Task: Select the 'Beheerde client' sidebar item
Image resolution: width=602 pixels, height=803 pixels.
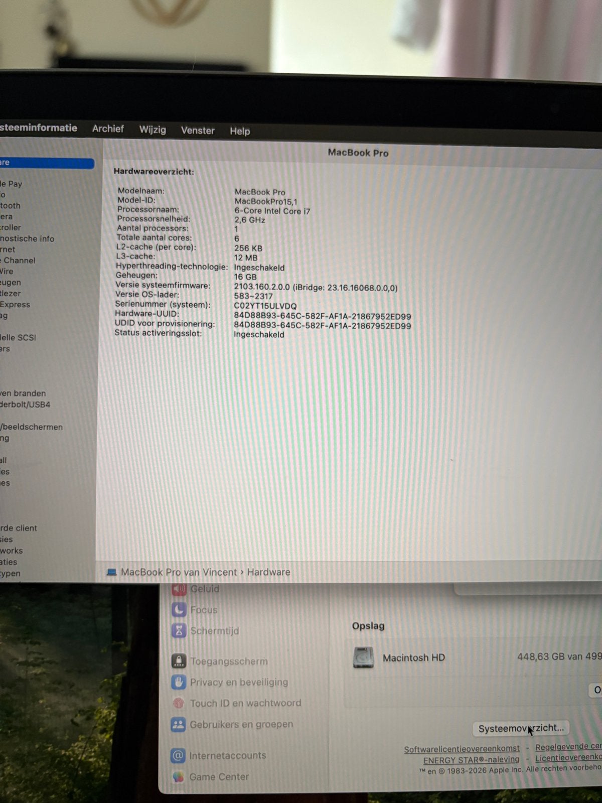Action: click(19, 528)
